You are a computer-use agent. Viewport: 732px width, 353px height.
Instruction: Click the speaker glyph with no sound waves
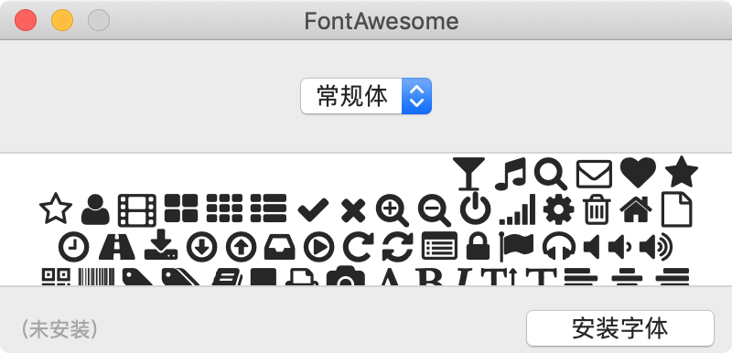[591, 247]
